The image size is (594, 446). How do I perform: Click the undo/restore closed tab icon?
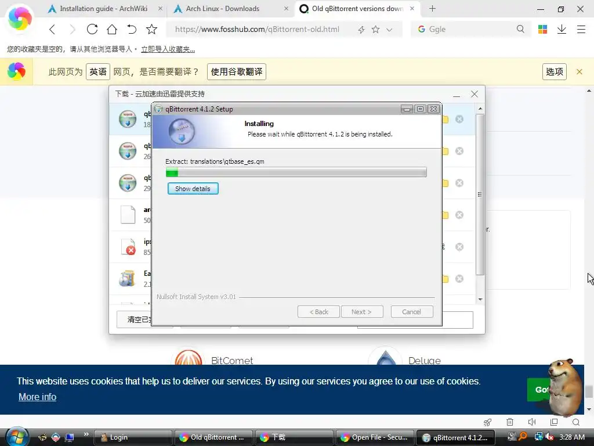click(x=132, y=29)
